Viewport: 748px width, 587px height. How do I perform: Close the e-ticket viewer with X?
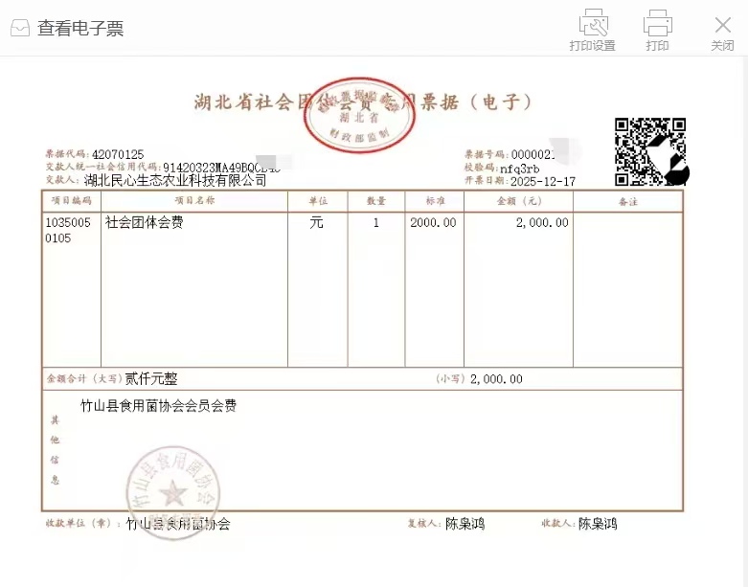722,24
